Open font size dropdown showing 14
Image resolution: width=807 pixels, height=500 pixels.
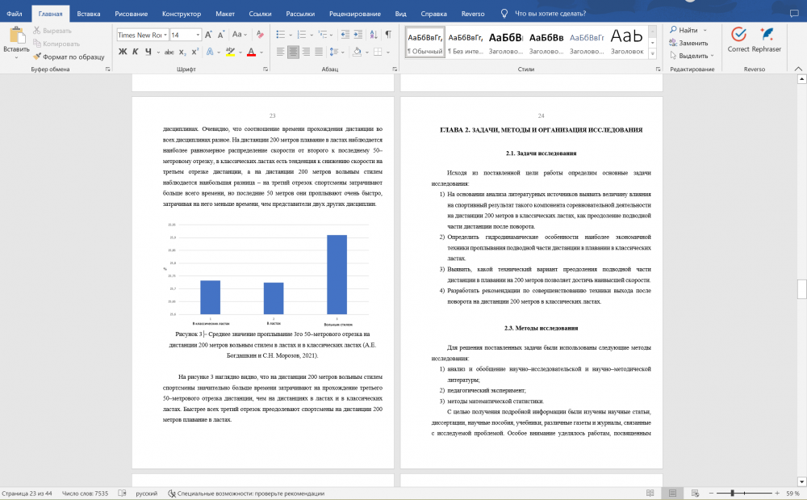198,35
